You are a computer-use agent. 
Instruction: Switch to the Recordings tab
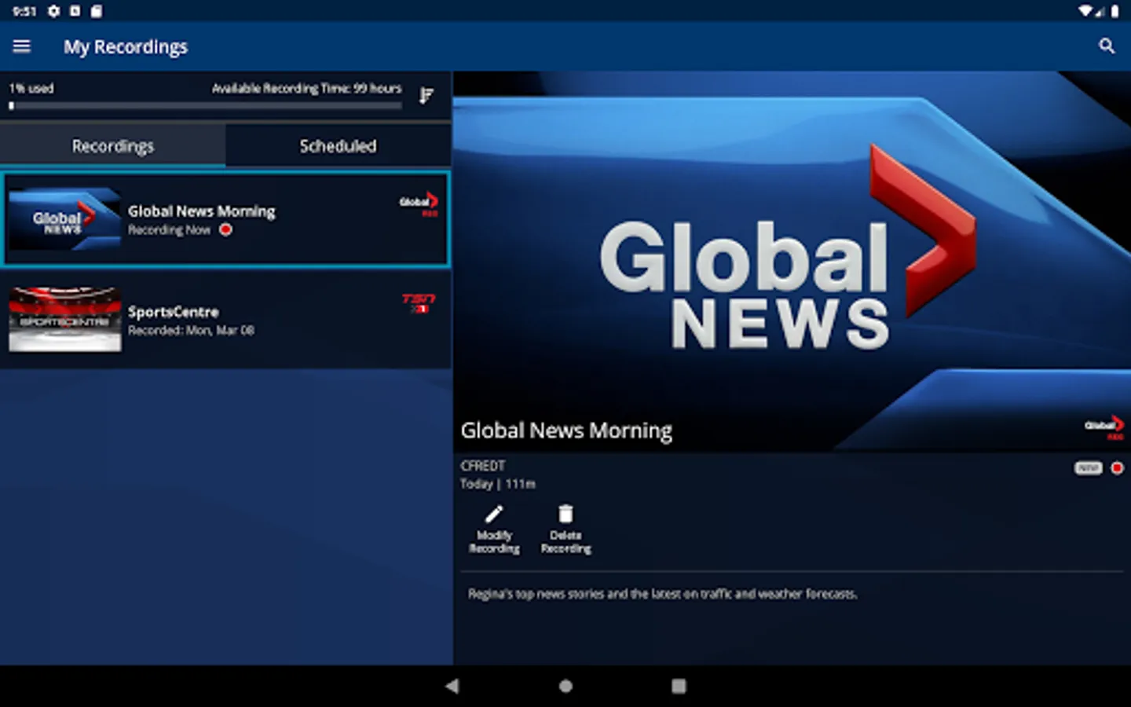pyautogui.click(x=113, y=146)
